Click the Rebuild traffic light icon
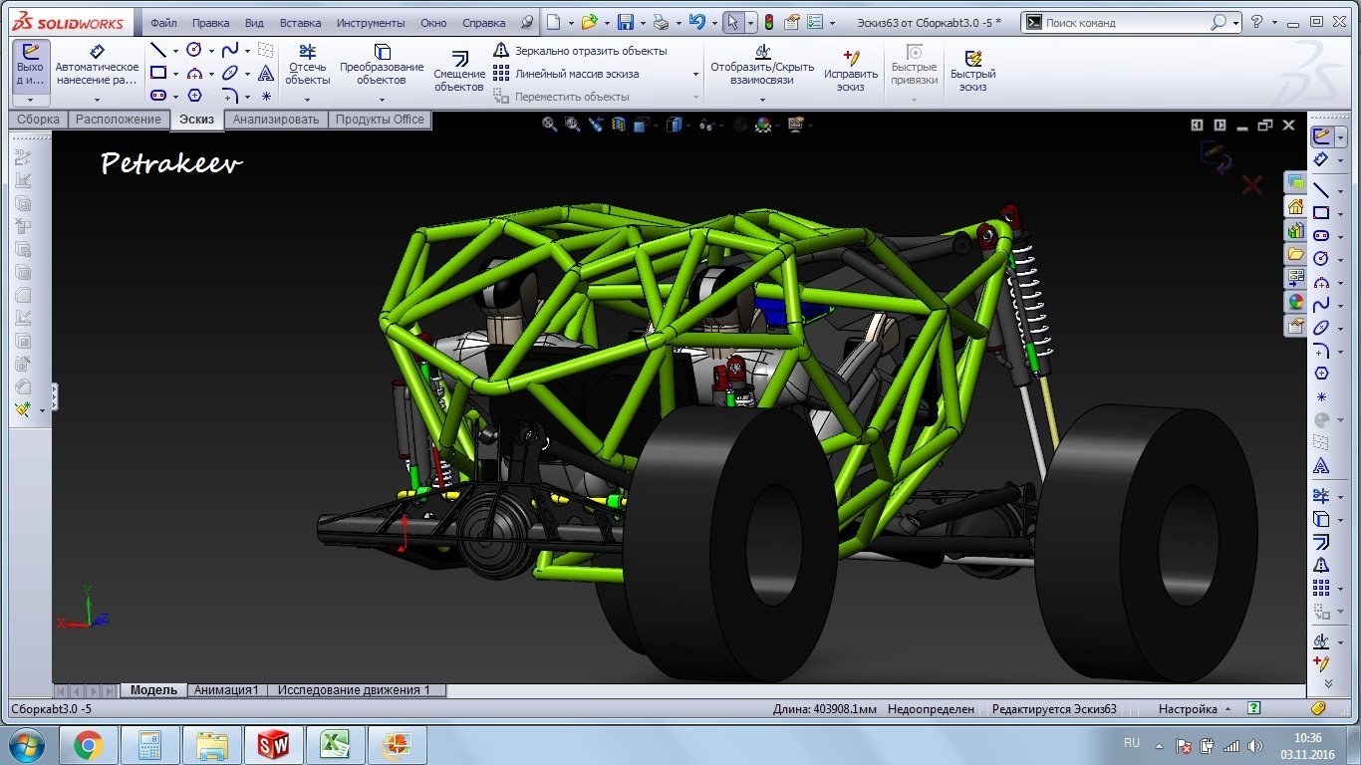This screenshot has width=1361, height=765. [x=768, y=22]
